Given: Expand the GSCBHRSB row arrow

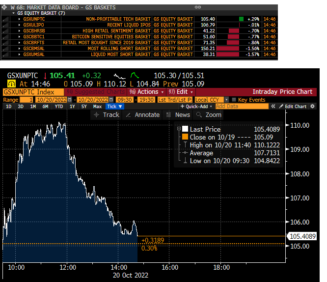Looking at the screenshot, I should click(19, 31).
